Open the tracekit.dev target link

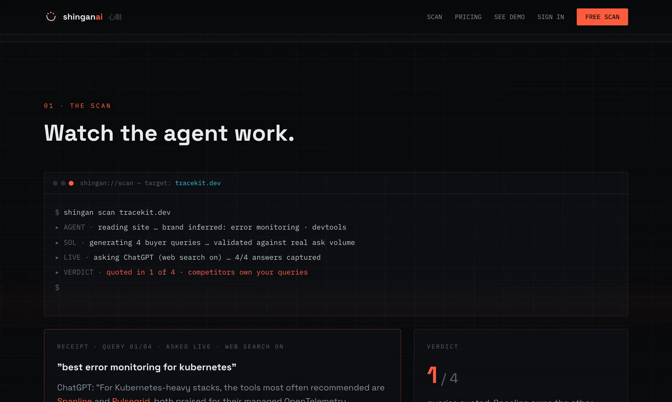click(198, 183)
